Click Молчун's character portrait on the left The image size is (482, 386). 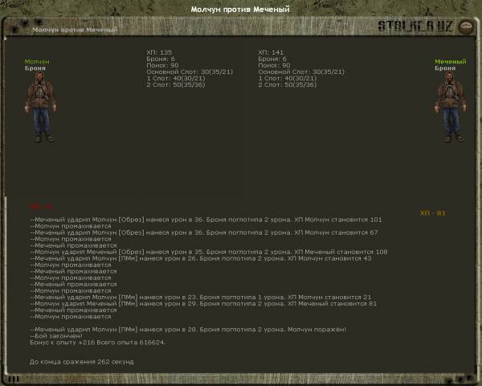[37, 107]
